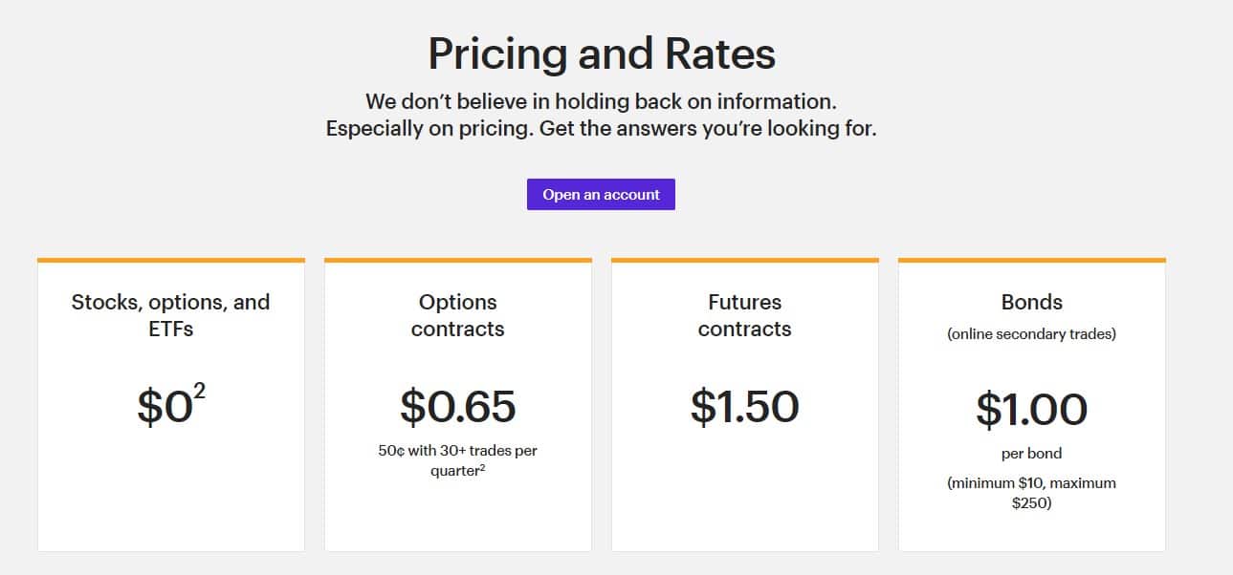Click orange top bar of Bonds card
Viewport: 1233px width, 575px height.
pos(1032,260)
